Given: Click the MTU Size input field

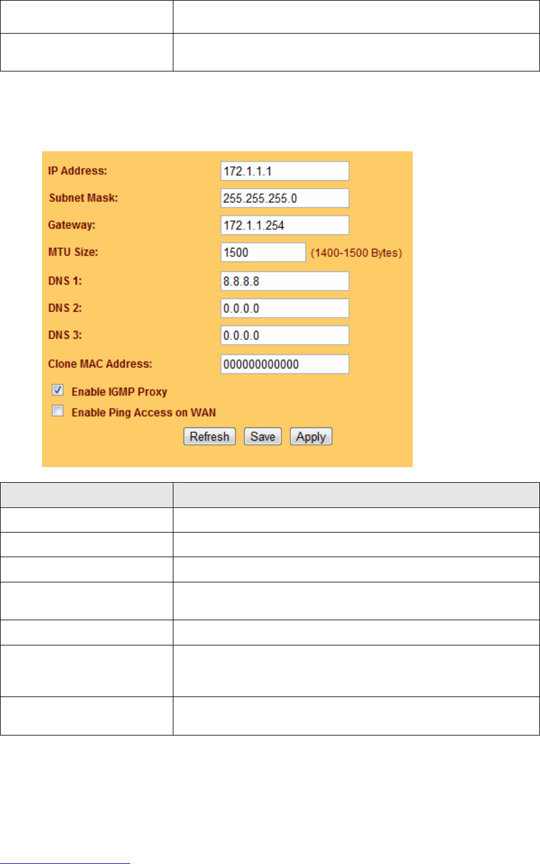Looking at the screenshot, I should (263, 252).
